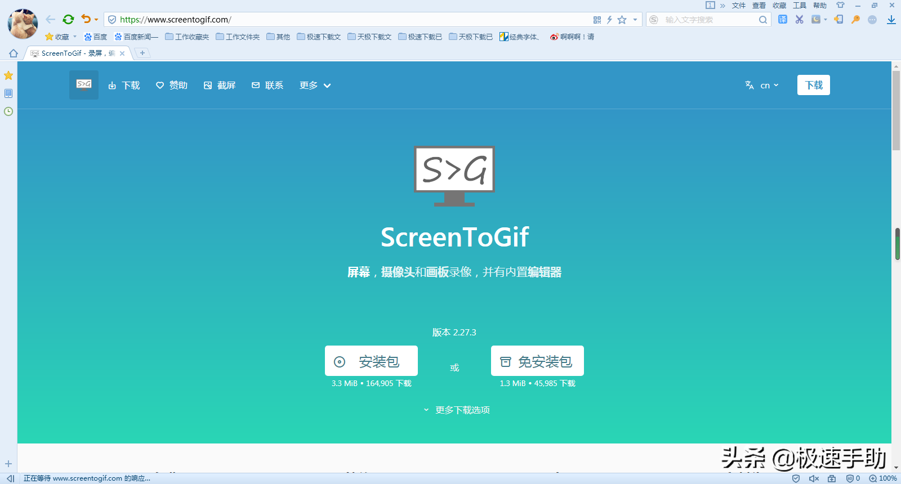The height and width of the screenshot is (484, 901).
Task: Open the 文件 menu
Action: [739, 6]
